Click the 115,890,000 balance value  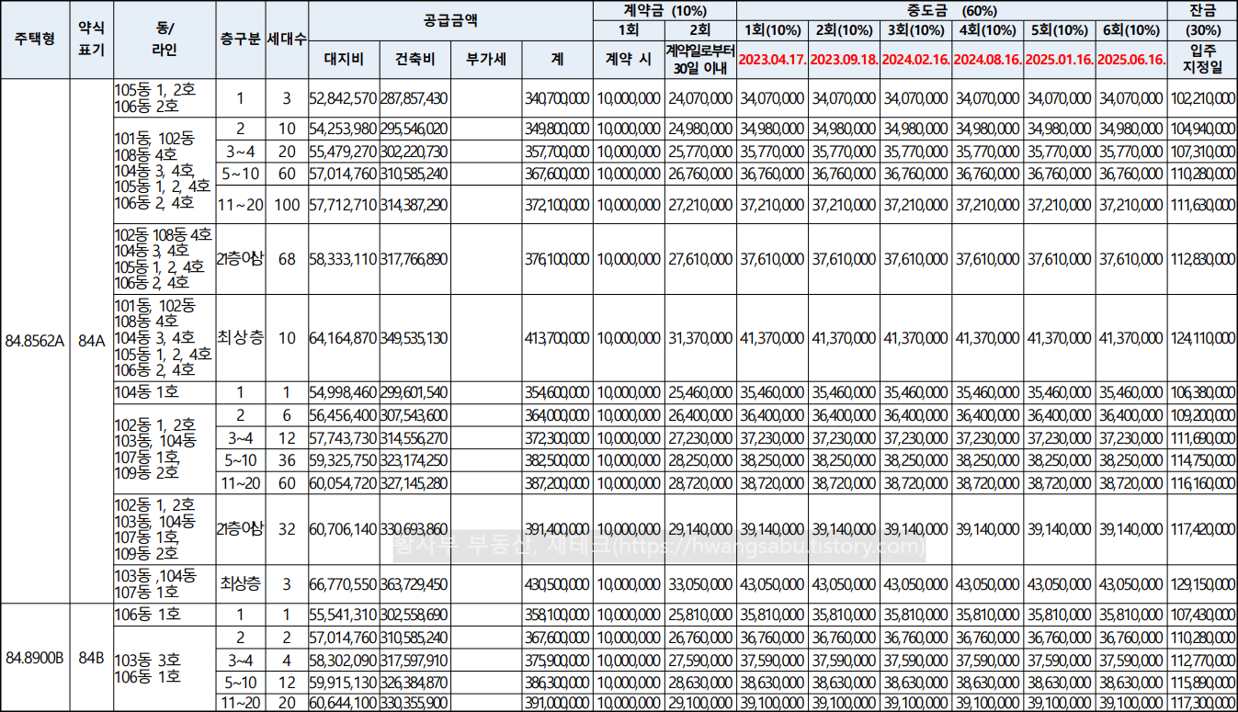(1203, 682)
